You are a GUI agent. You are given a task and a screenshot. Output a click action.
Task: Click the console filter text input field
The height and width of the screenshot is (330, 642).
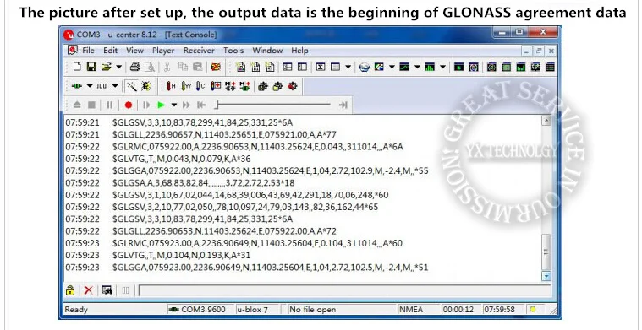click(344, 290)
